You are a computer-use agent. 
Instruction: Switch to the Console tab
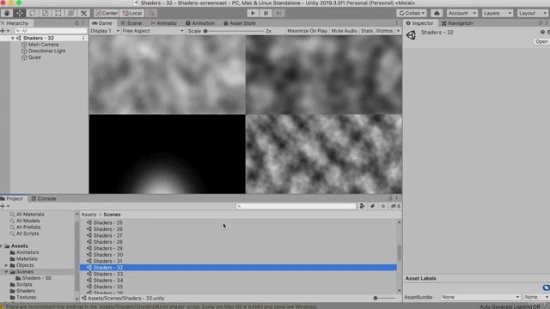click(44, 198)
